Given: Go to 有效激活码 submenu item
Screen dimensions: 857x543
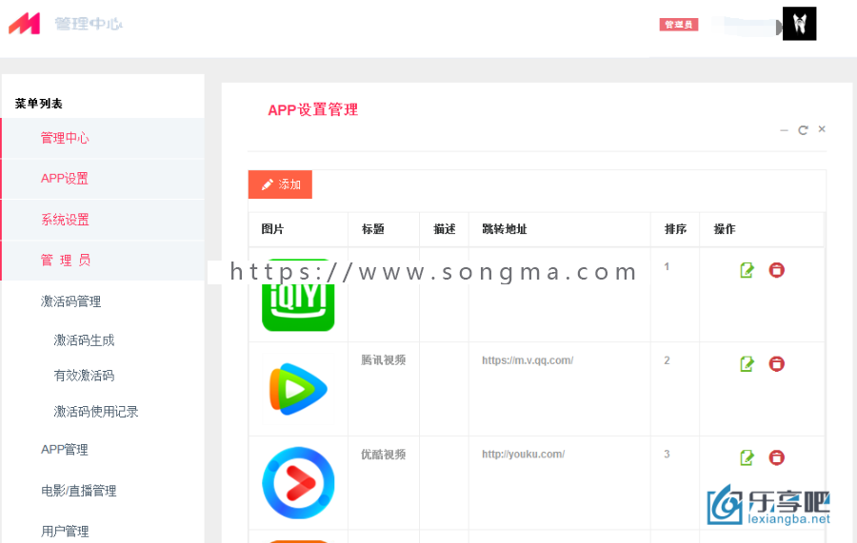Looking at the screenshot, I should pos(84,376).
